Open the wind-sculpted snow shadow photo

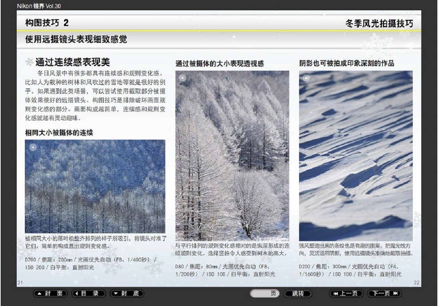355,155
